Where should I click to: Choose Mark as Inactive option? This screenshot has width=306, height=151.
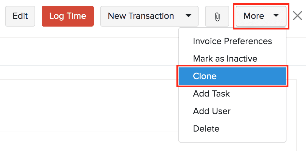point(225,59)
